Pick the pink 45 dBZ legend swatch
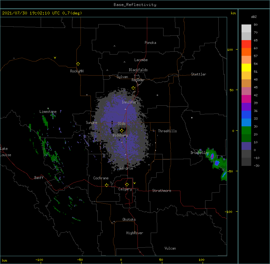This screenshot has width=270, height=264. pyautogui.click(x=246, y=91)
